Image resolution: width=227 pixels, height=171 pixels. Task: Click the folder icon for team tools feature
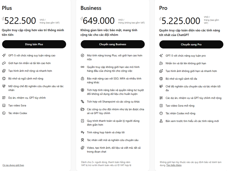coord(83,109)
